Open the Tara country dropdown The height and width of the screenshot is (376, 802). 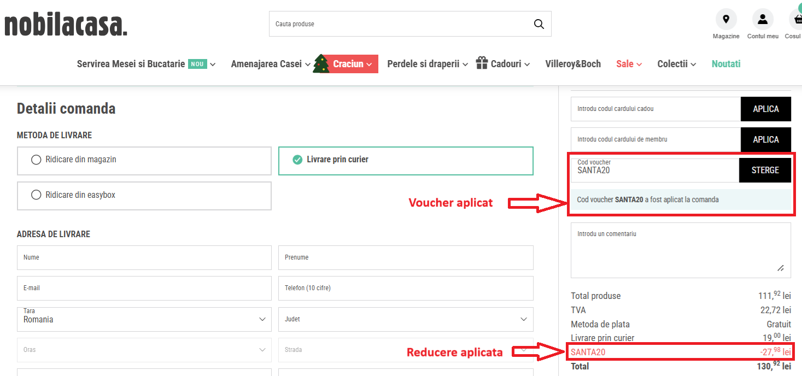[144, 319]
